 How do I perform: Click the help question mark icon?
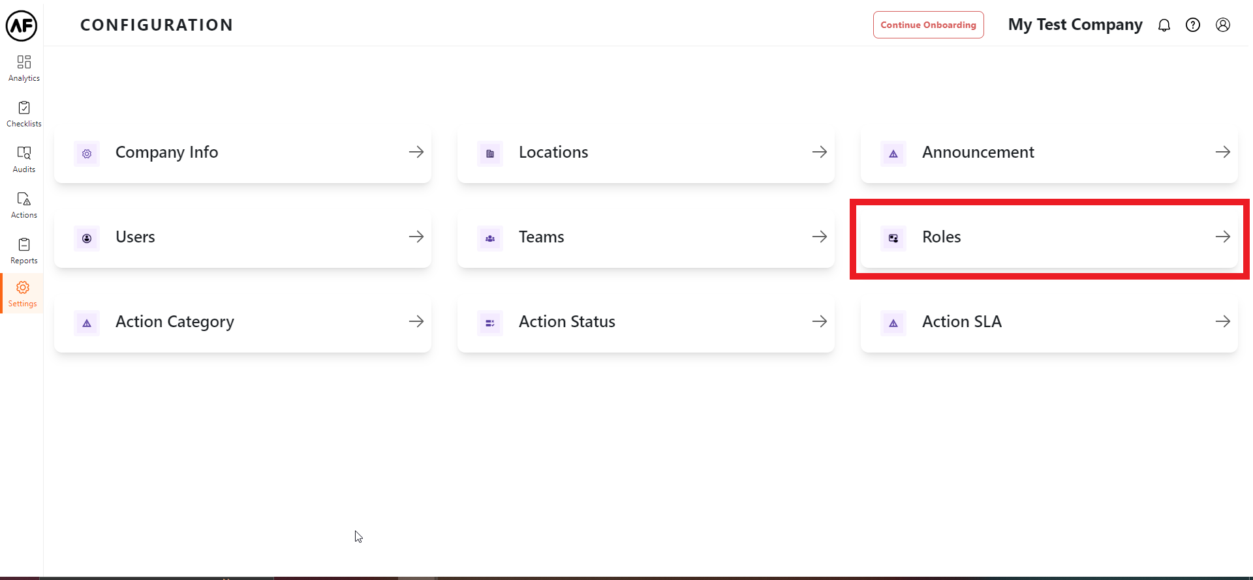[1193, 25]
